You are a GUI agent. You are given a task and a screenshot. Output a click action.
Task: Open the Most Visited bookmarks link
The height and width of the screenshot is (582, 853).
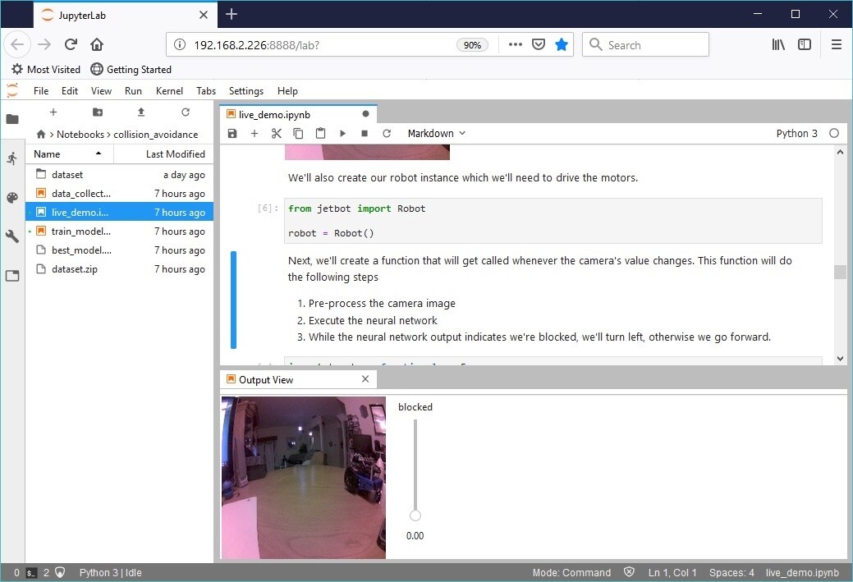point(46,70)
